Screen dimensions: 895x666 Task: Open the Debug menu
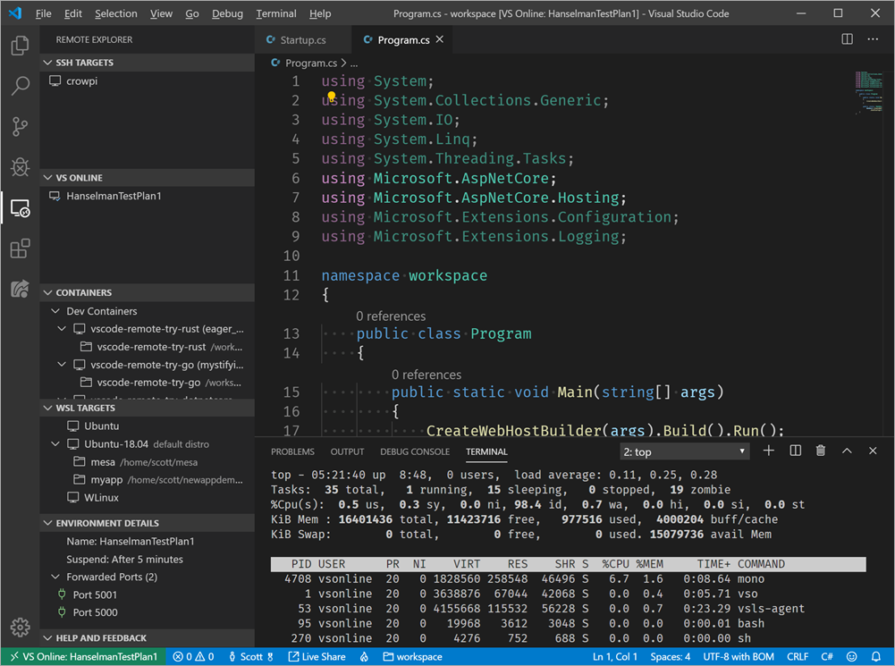227,13
